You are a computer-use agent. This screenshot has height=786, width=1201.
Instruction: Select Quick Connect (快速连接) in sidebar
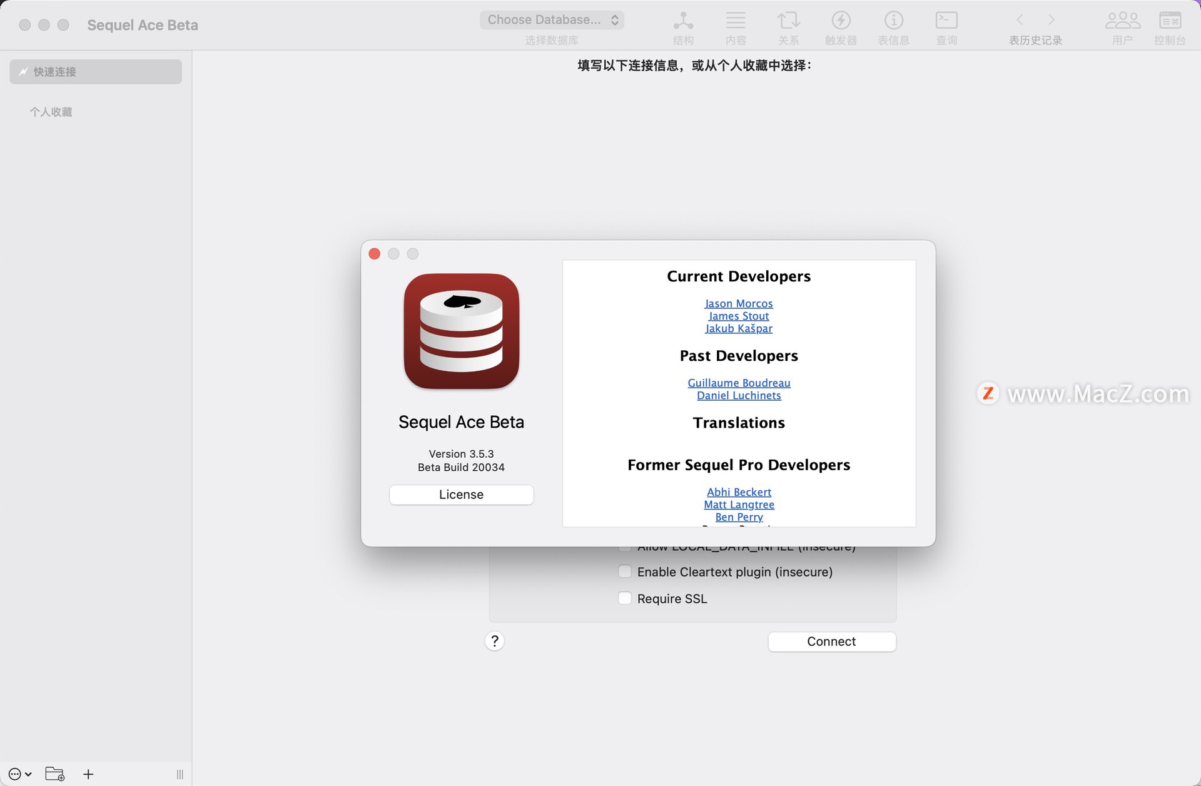click(x=96, y=72)
